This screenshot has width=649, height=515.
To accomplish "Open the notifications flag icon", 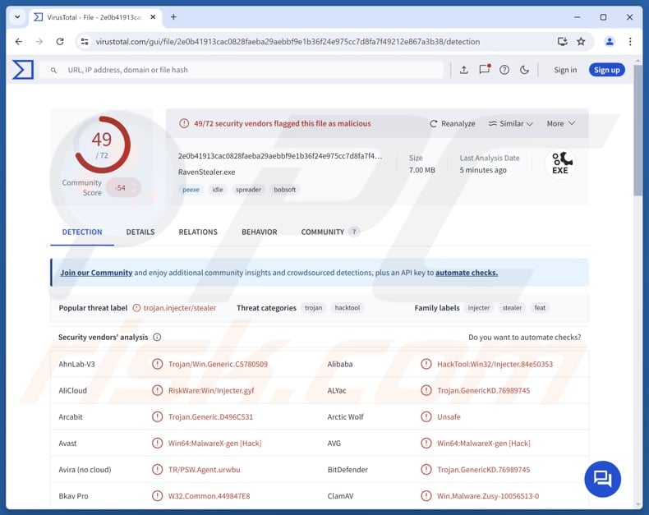I will [x=485, y=70].
